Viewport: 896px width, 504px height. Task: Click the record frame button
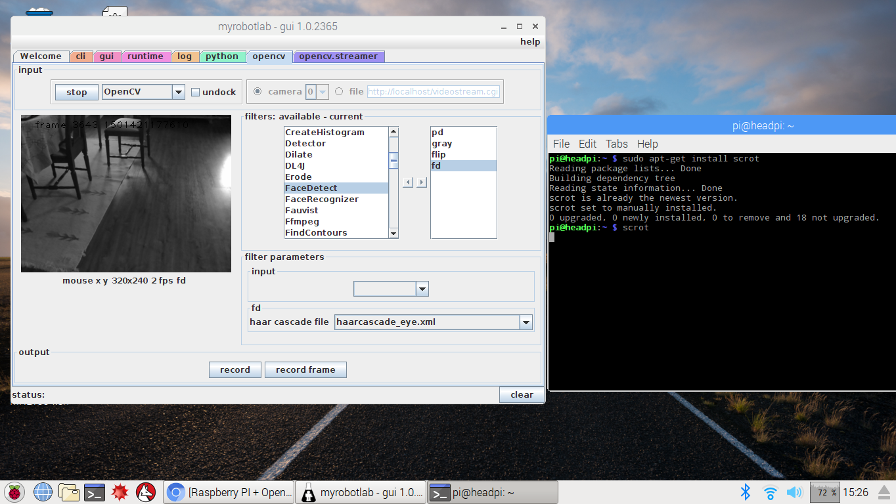click(x=305, y=369)
